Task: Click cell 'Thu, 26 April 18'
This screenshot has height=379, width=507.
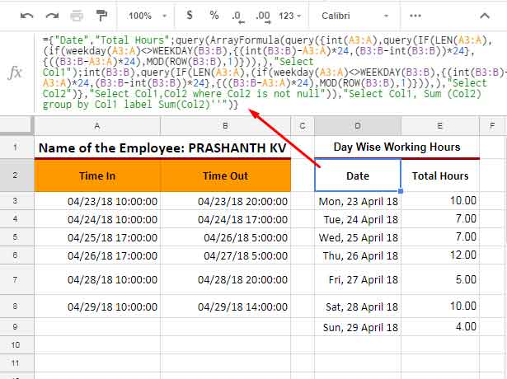Action: [358, 255]
